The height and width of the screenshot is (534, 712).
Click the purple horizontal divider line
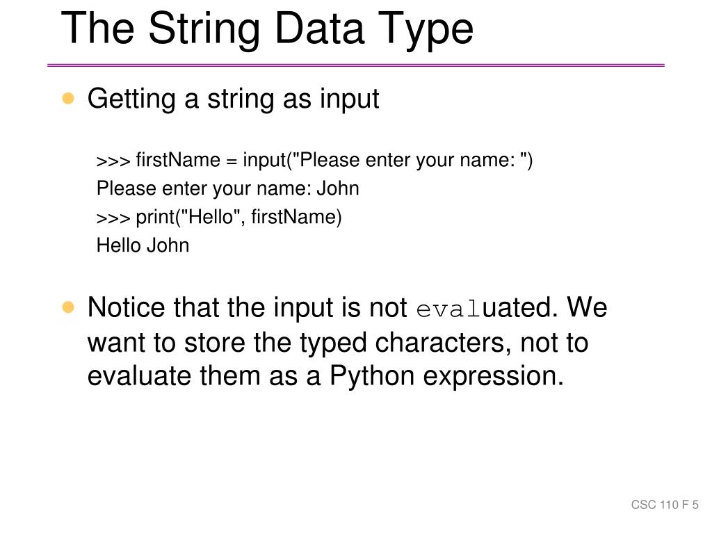[355, 65]
